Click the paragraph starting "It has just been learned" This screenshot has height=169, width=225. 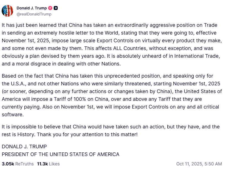tap(110, 44)
